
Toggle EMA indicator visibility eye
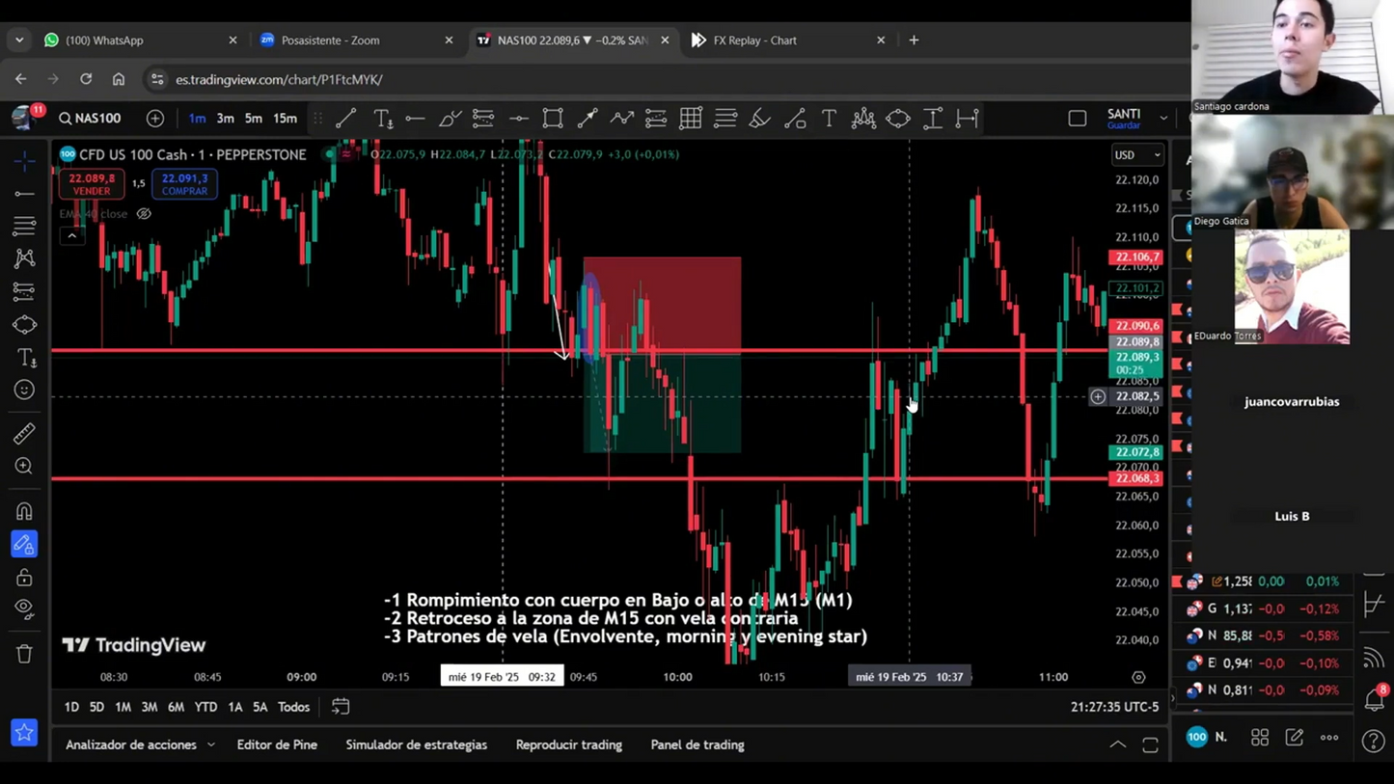(x=144, y=214)
